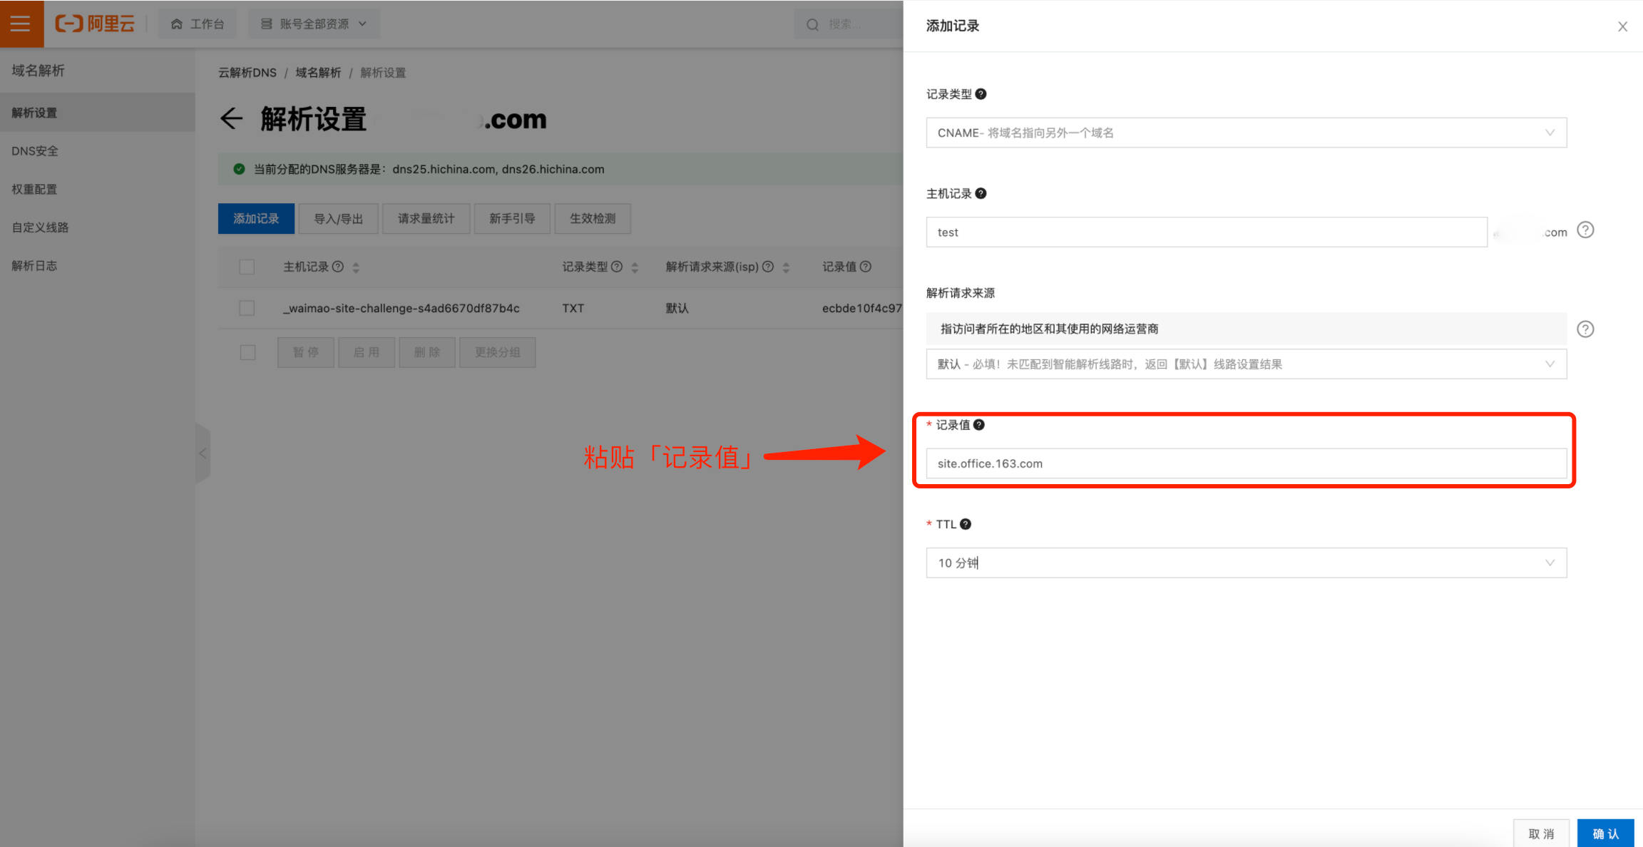This screenshot has height=847, width=1643.
Task: Check the _waimao-site-challenge TXT record row
Action: [x=247, y=308]
